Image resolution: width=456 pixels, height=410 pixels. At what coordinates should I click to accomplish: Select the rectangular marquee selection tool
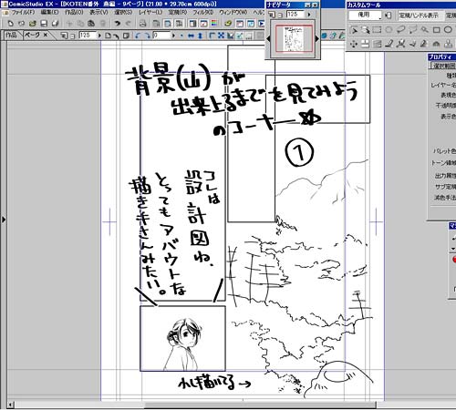pyautogui.click(x=377, y=30)
